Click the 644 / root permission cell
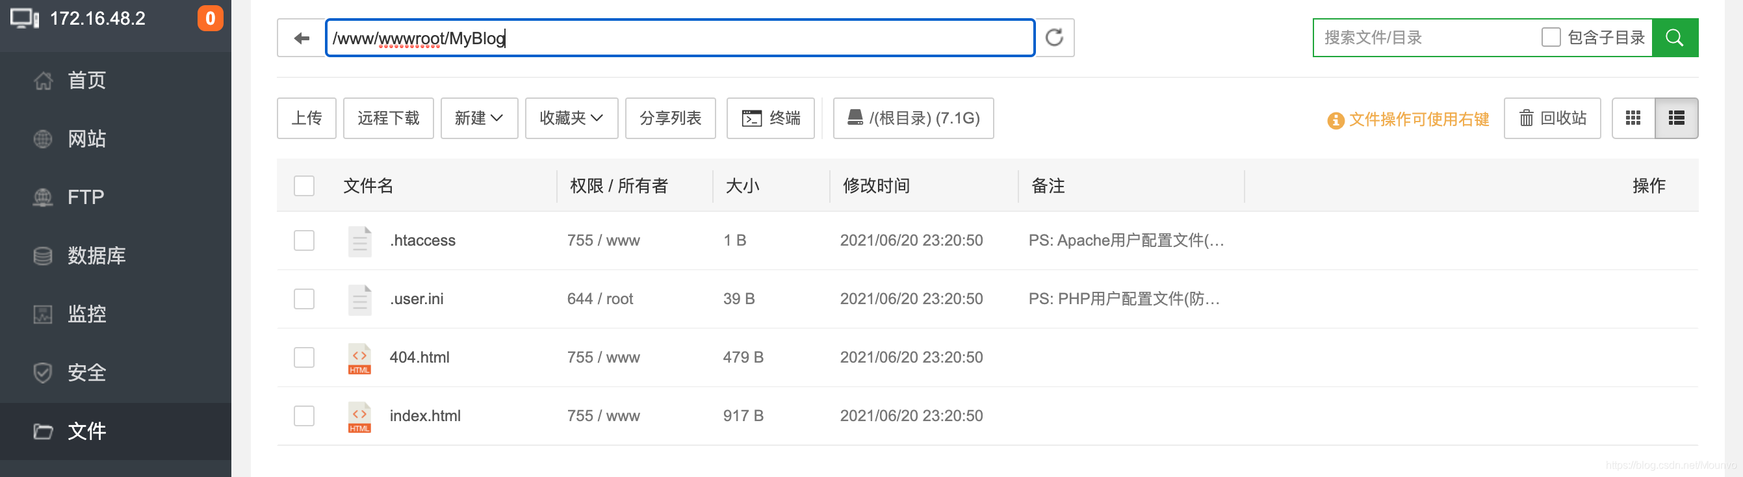The height and width of the screenshot is (477, 1743). pos(600,299)
